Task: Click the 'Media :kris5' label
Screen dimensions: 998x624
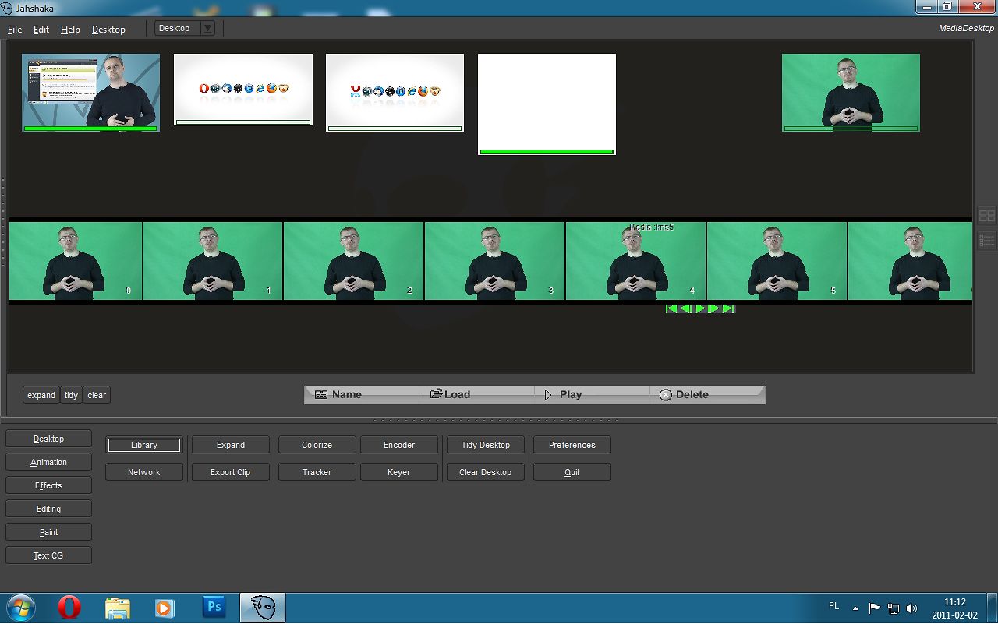Action: click(652, 227)
